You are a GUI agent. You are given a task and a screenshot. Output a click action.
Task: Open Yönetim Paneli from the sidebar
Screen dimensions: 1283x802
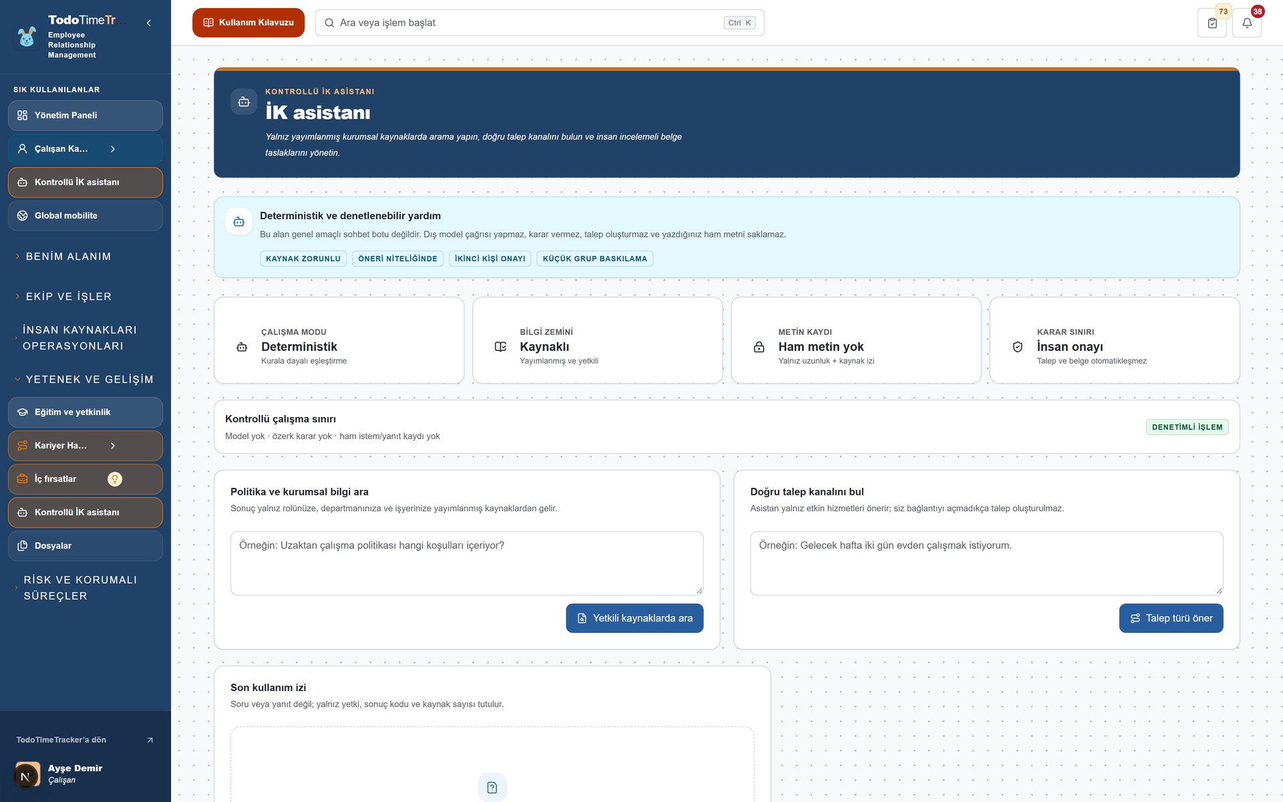tap(86, 116)
